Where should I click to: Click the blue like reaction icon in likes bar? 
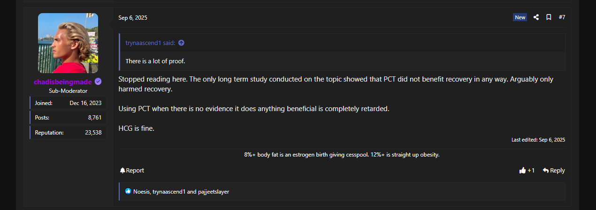(x=128, y=191)
